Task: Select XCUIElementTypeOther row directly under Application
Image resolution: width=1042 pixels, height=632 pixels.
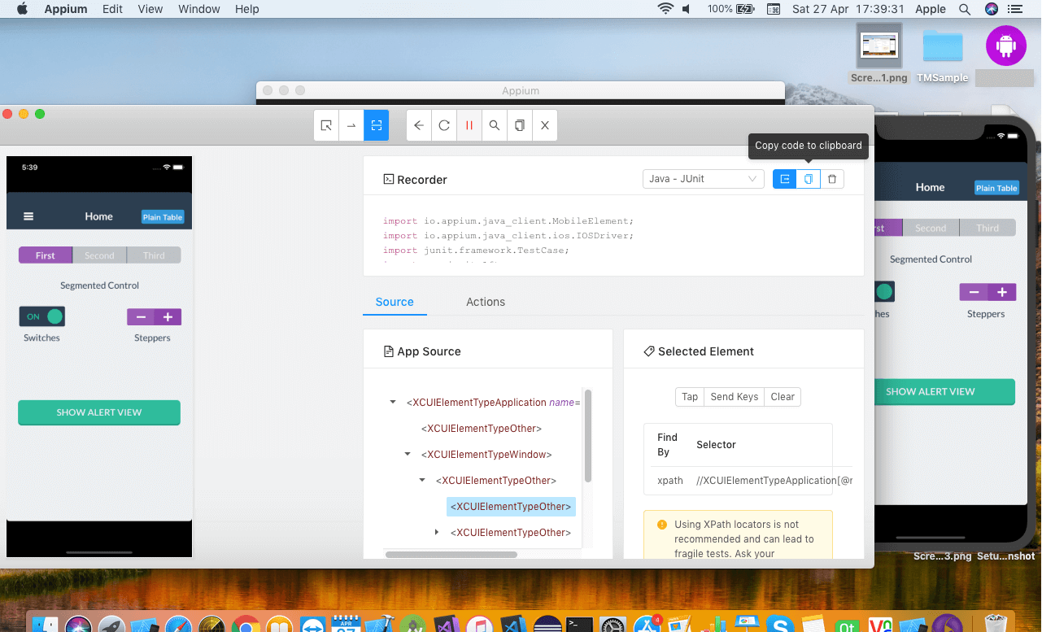Action: tap(482, 428)
